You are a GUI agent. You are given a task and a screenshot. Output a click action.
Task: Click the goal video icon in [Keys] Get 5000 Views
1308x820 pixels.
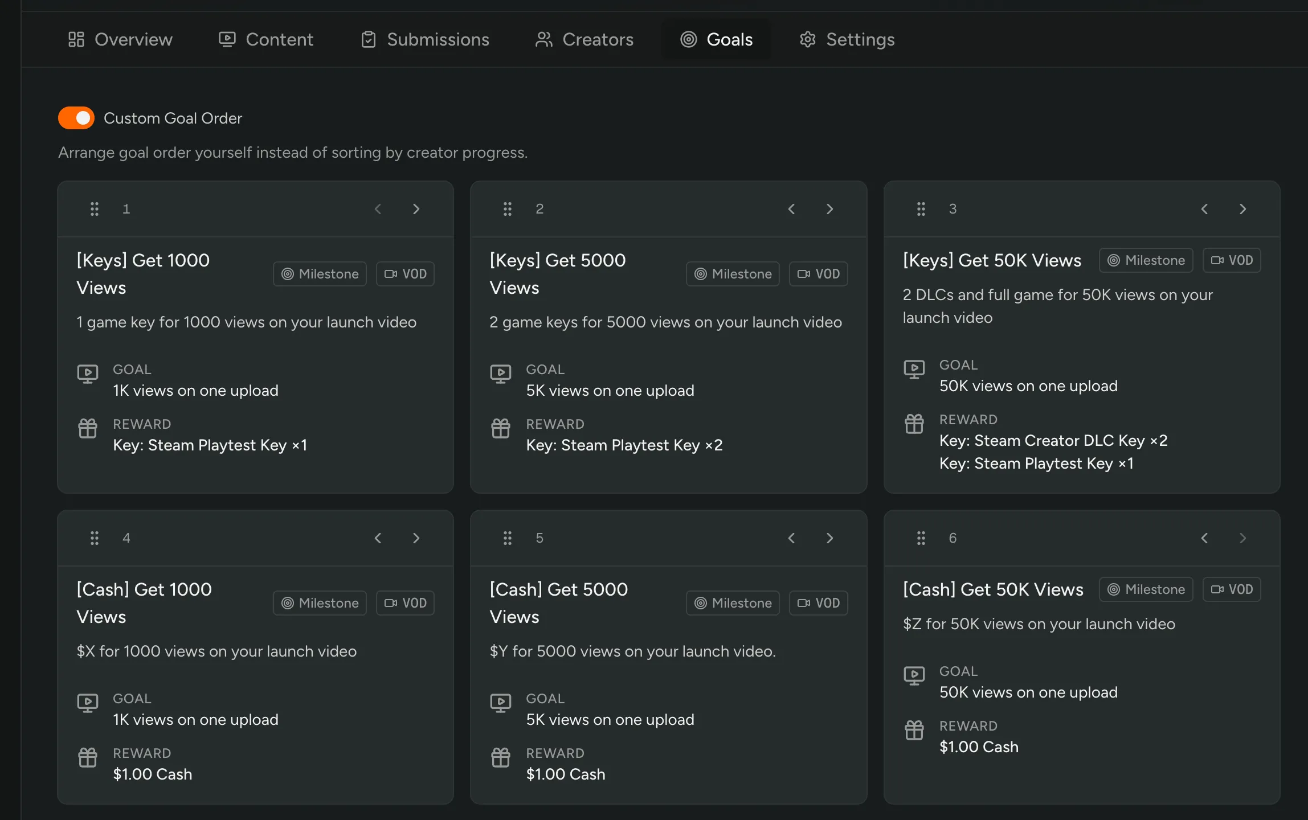(501, 374)
